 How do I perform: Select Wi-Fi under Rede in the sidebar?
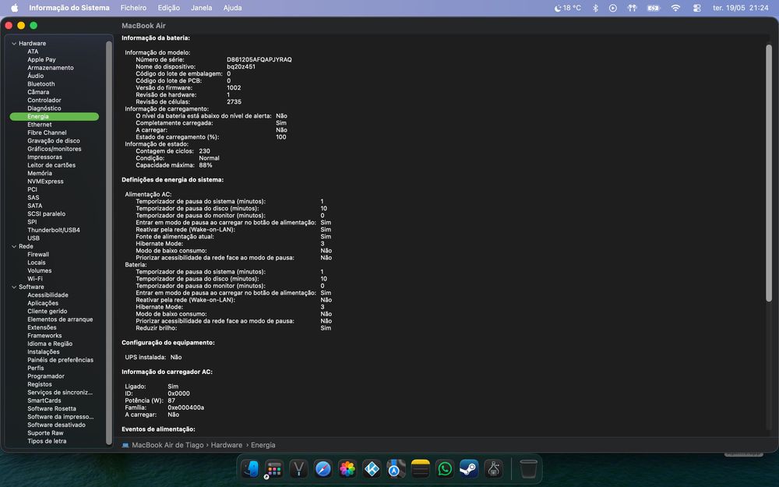click(35, 279)
